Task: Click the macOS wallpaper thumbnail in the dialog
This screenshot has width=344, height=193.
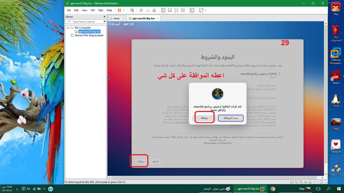Action: 218,94
